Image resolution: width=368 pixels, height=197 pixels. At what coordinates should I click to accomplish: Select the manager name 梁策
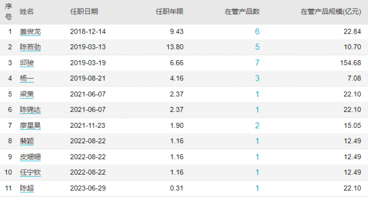pyautogui.click(x=27, y=94)
